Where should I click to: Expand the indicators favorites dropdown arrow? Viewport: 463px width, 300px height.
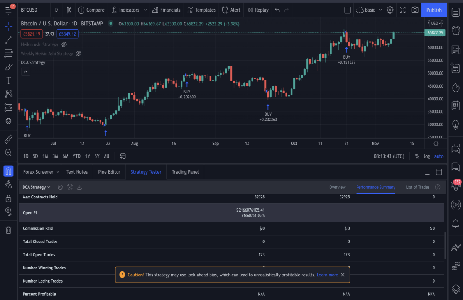click(x=145, y=10)
